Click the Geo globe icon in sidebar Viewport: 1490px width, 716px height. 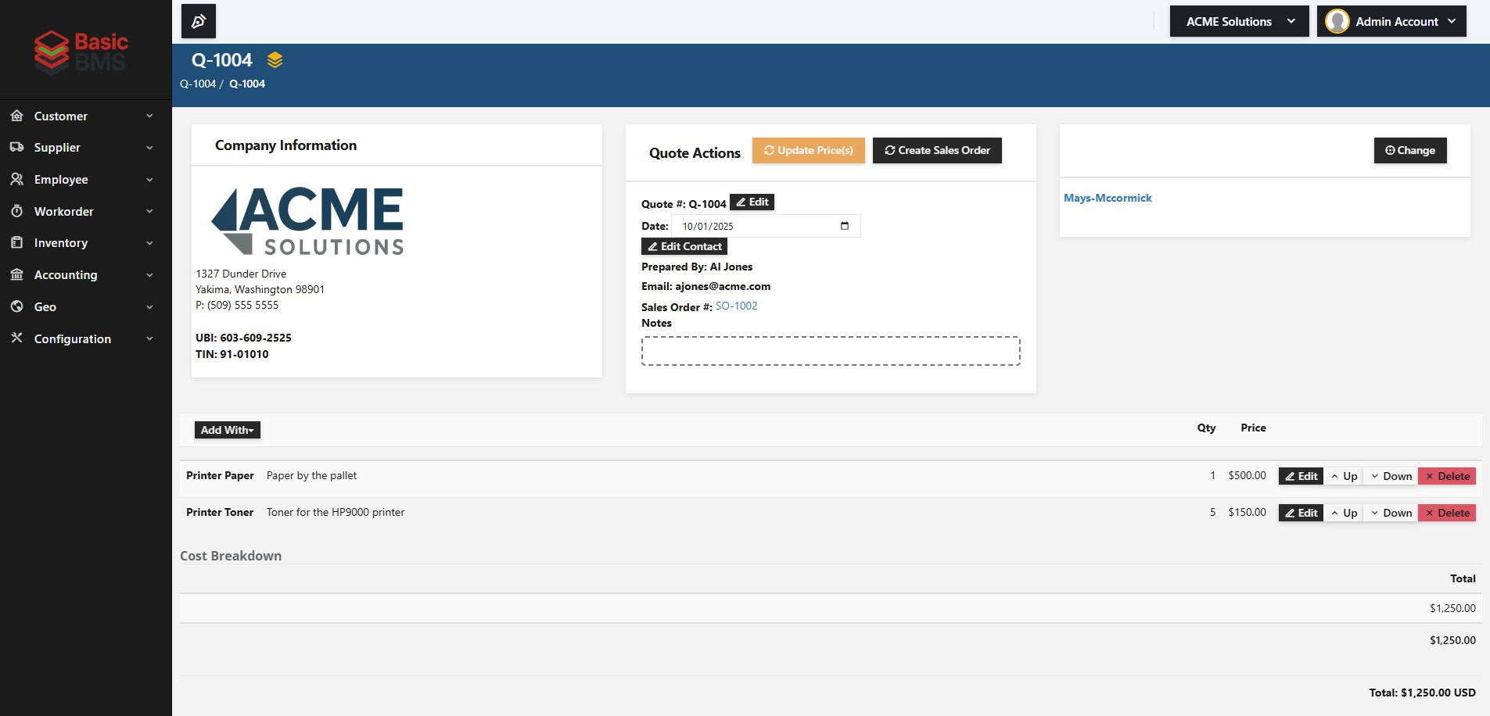(16, 306)
